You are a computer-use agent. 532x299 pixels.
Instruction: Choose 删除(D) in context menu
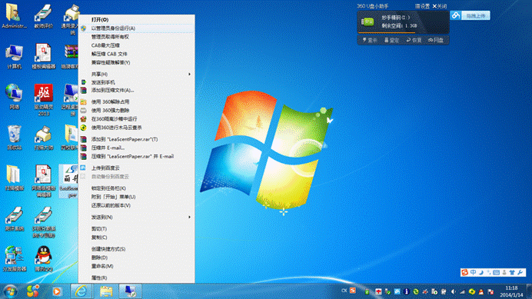click(x=137, y=257)
